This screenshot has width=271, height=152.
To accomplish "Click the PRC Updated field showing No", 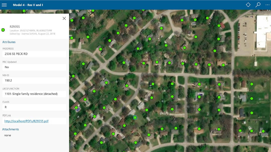I will (x=34, y=67).
